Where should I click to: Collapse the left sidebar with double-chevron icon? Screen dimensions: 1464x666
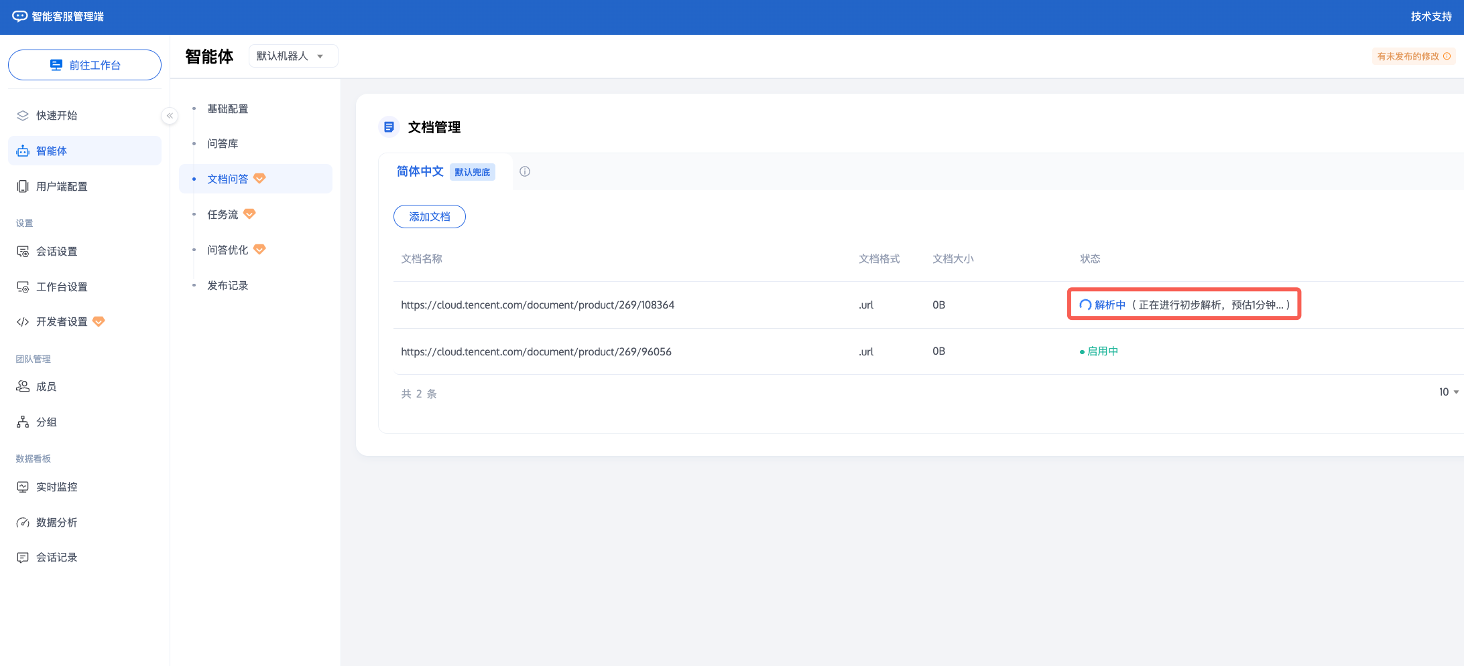(x=170, y=116)
